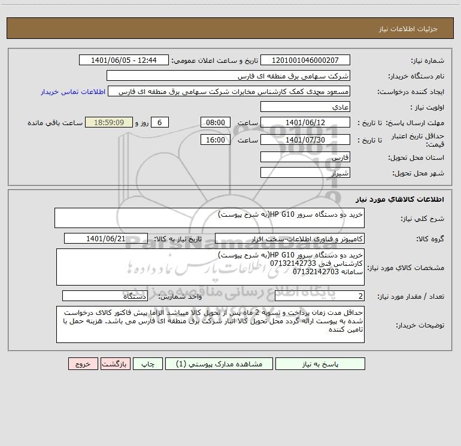Click label 'گروه کالا:'
461x446 pixels.
tap(430, 239)
